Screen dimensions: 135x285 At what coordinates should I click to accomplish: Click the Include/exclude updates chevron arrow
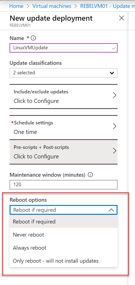click(115, 95)
